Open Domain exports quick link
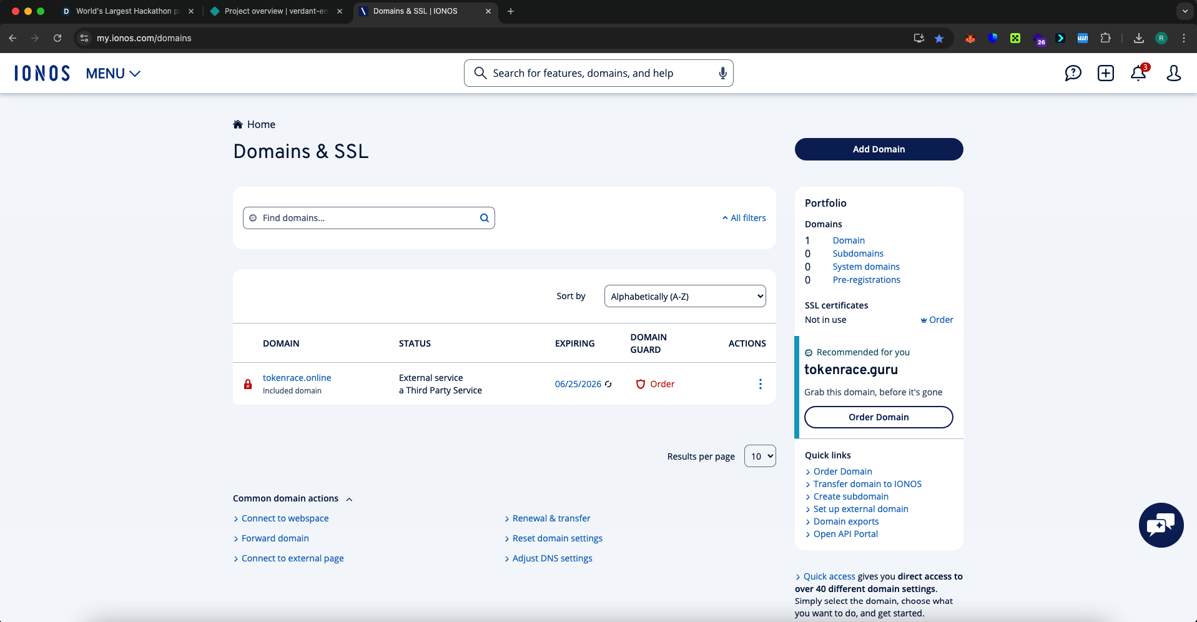This screenshot has height=622, width=1197. point(846,521)
